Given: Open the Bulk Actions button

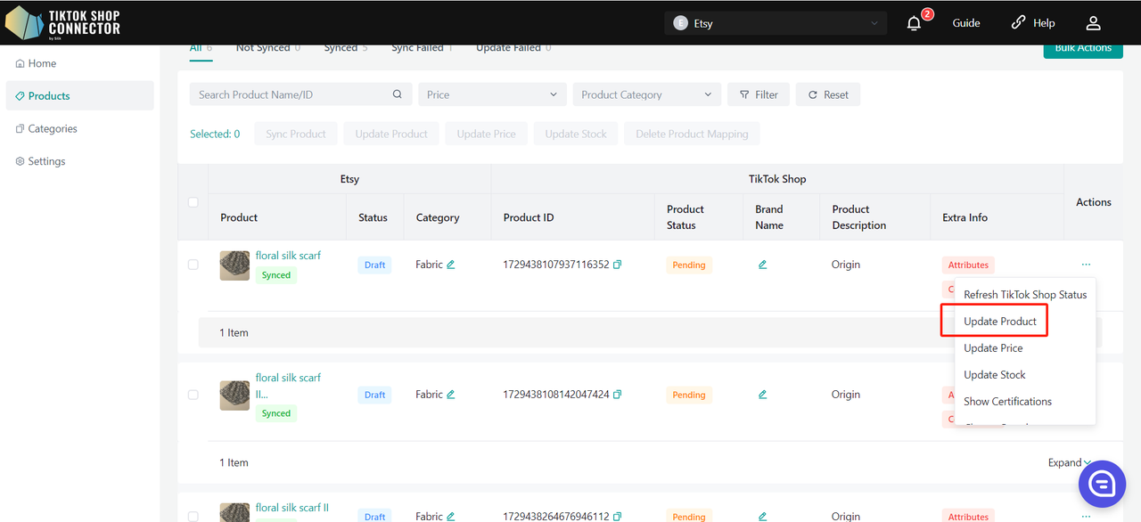Looking at the screenshot, I should pyautogui.click(x=1083, y=50).
